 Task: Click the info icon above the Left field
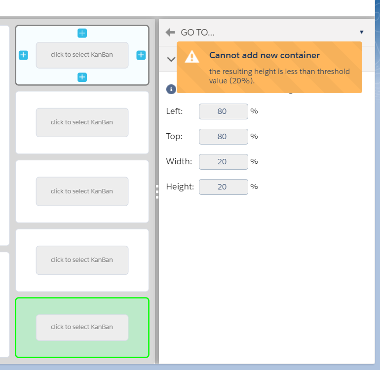[x=171, y=89]
